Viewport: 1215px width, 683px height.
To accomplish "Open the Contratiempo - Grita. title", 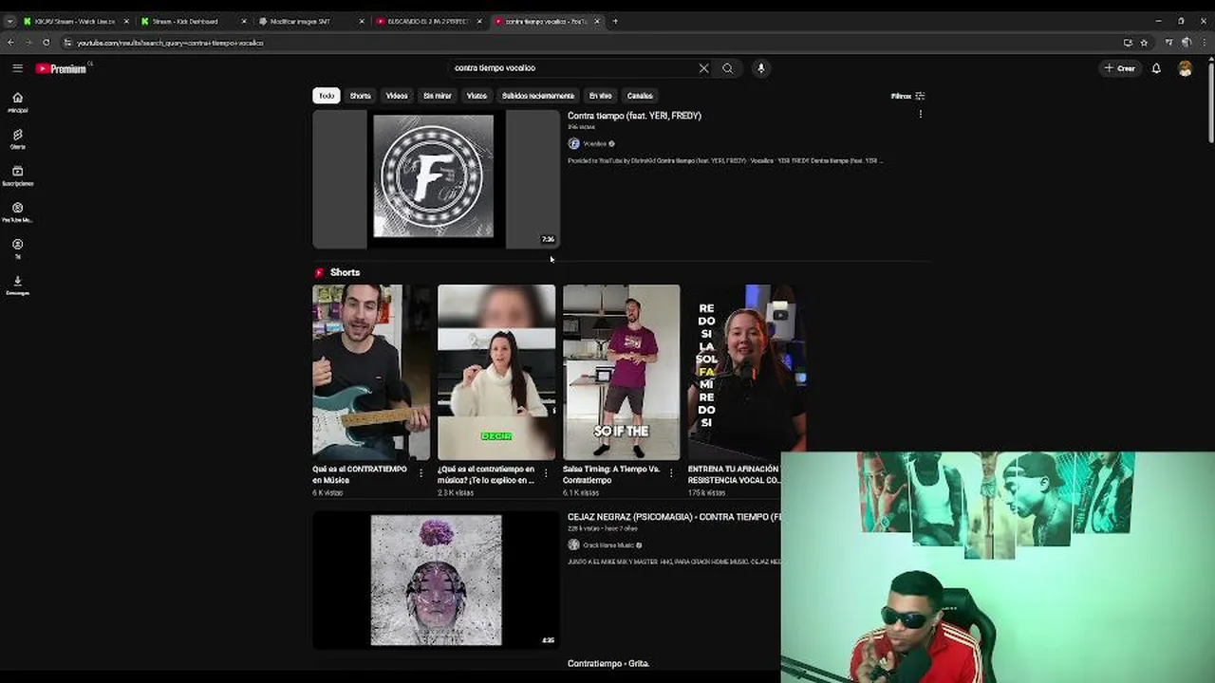I will click(x=607, y=664).
